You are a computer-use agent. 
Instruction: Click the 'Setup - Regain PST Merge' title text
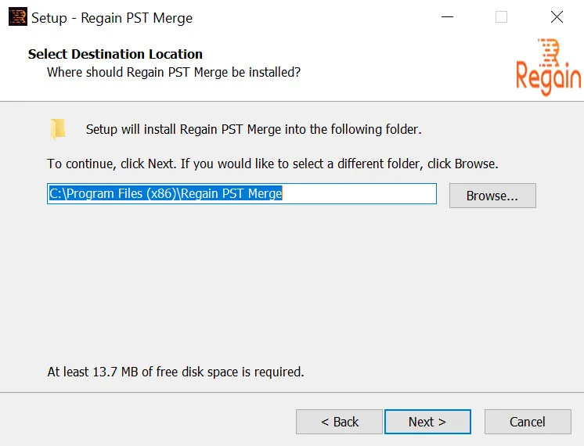click(x=112, y=18)
